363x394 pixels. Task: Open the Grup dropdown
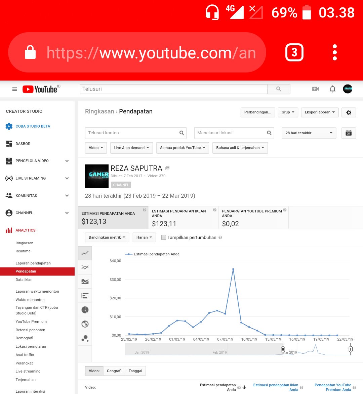[x=288, y=112]
